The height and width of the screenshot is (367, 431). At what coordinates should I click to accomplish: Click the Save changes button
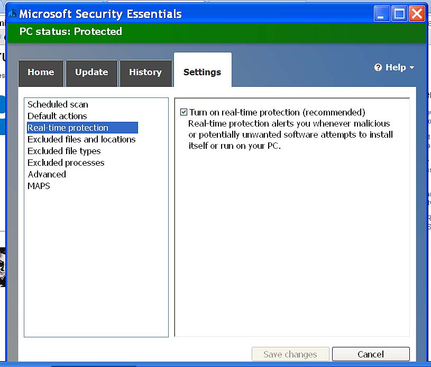[290, 354]
